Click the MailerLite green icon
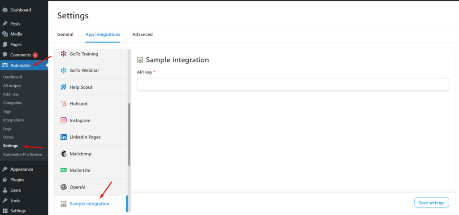Viewport: 459px width, 215px height. click(64, 170)
